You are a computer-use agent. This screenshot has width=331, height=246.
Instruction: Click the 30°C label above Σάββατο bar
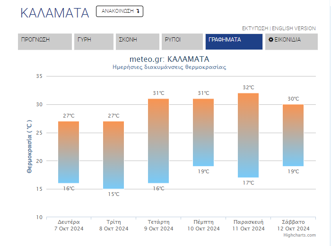tap(294, 99)
